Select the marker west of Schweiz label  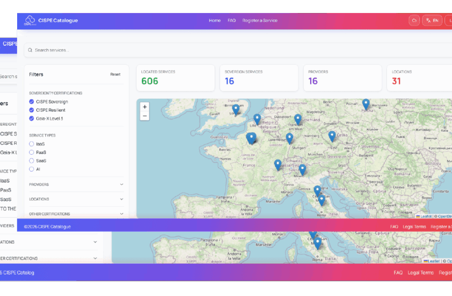(277, 166)
